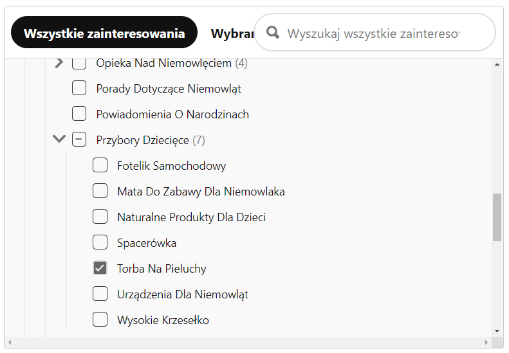The width and height of the screenshot is (509, 353).
Task: Click the horizontal scroll left arrow
Action: (10, 342)
